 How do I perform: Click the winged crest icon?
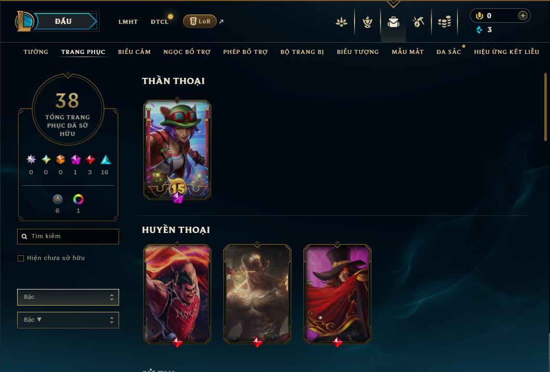point(367,22)
